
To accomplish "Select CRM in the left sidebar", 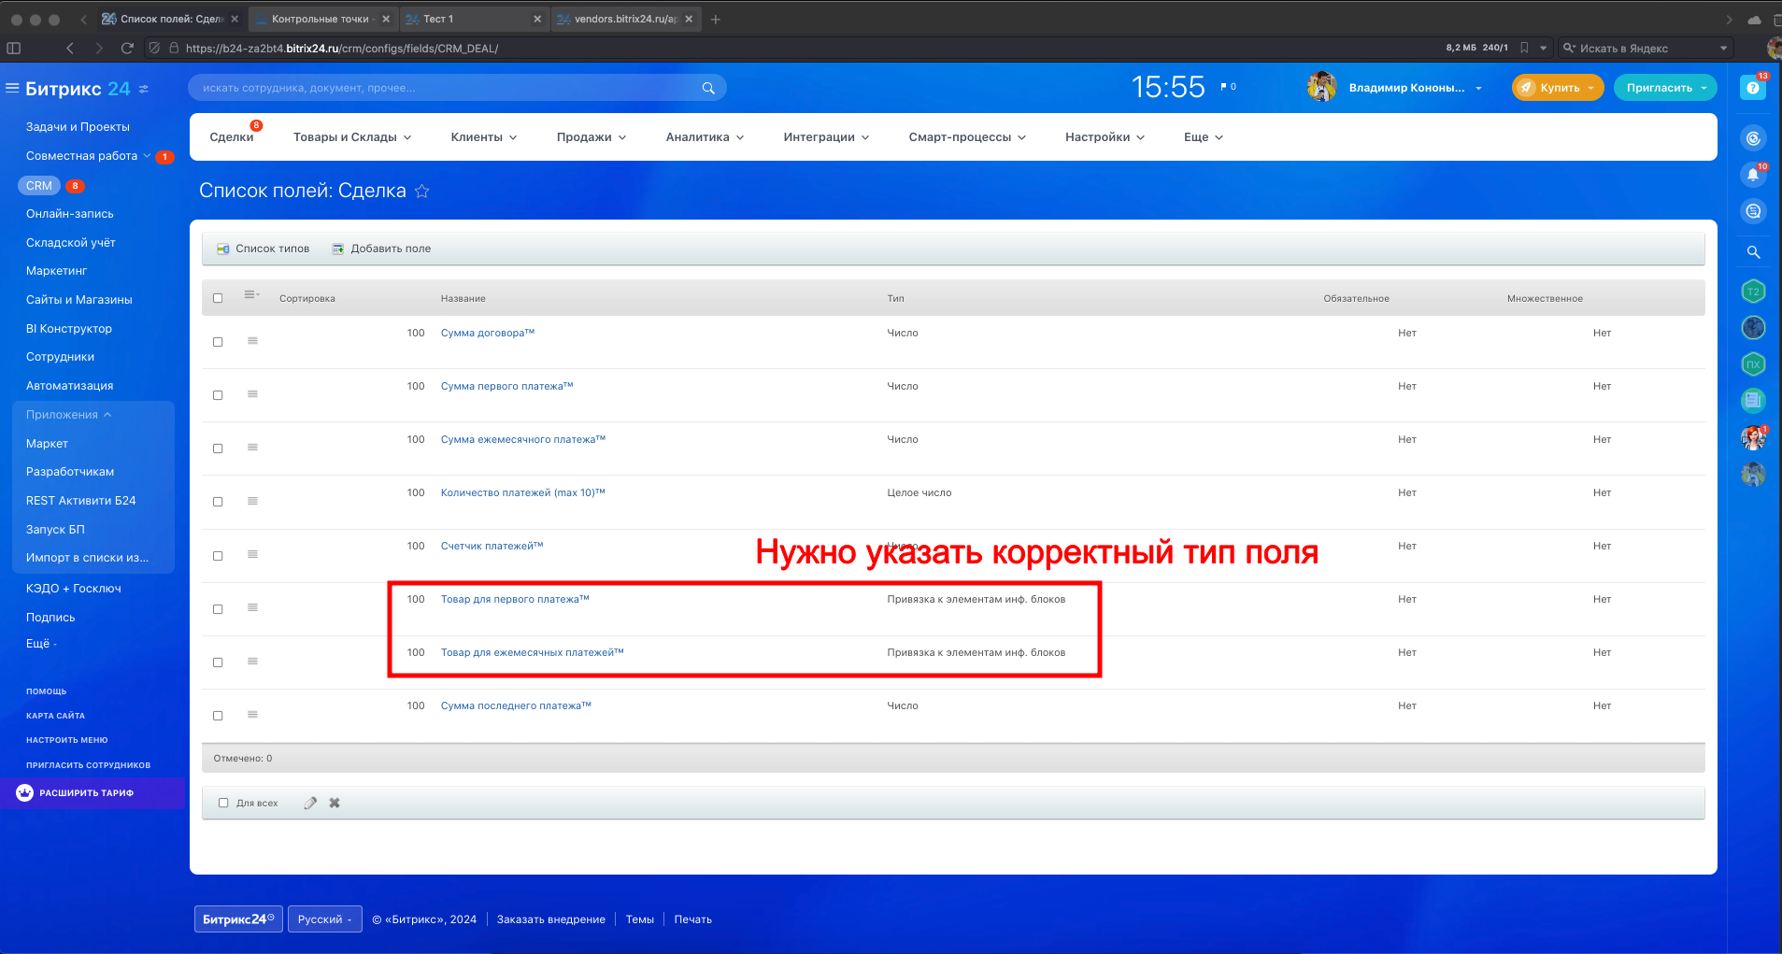I will [x=39, y=186].
